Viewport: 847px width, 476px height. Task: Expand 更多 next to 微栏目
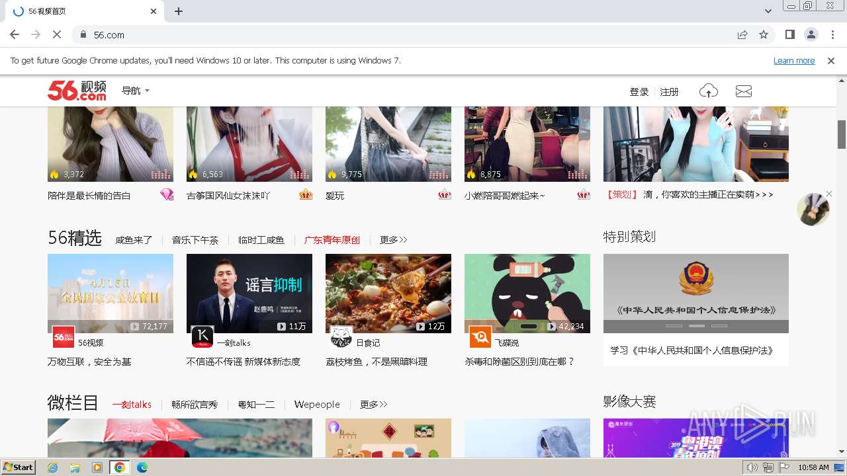tap(374, 405)
